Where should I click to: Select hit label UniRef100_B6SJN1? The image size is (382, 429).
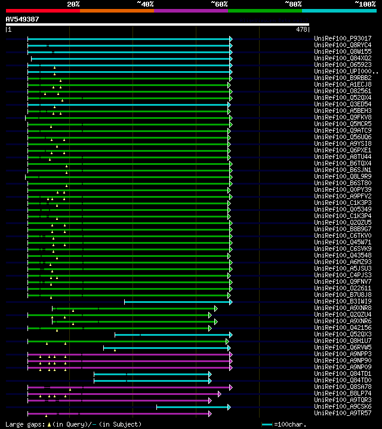point(343,170)
